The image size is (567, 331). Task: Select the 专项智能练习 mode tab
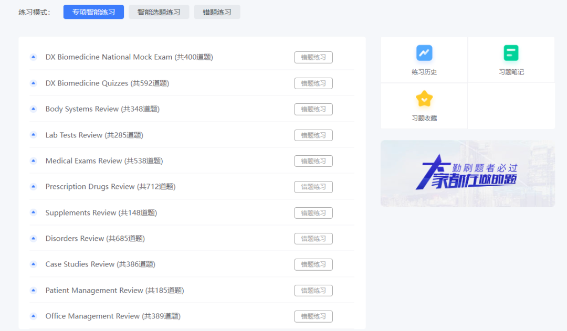pyautogui.click(x=93, y=12)
